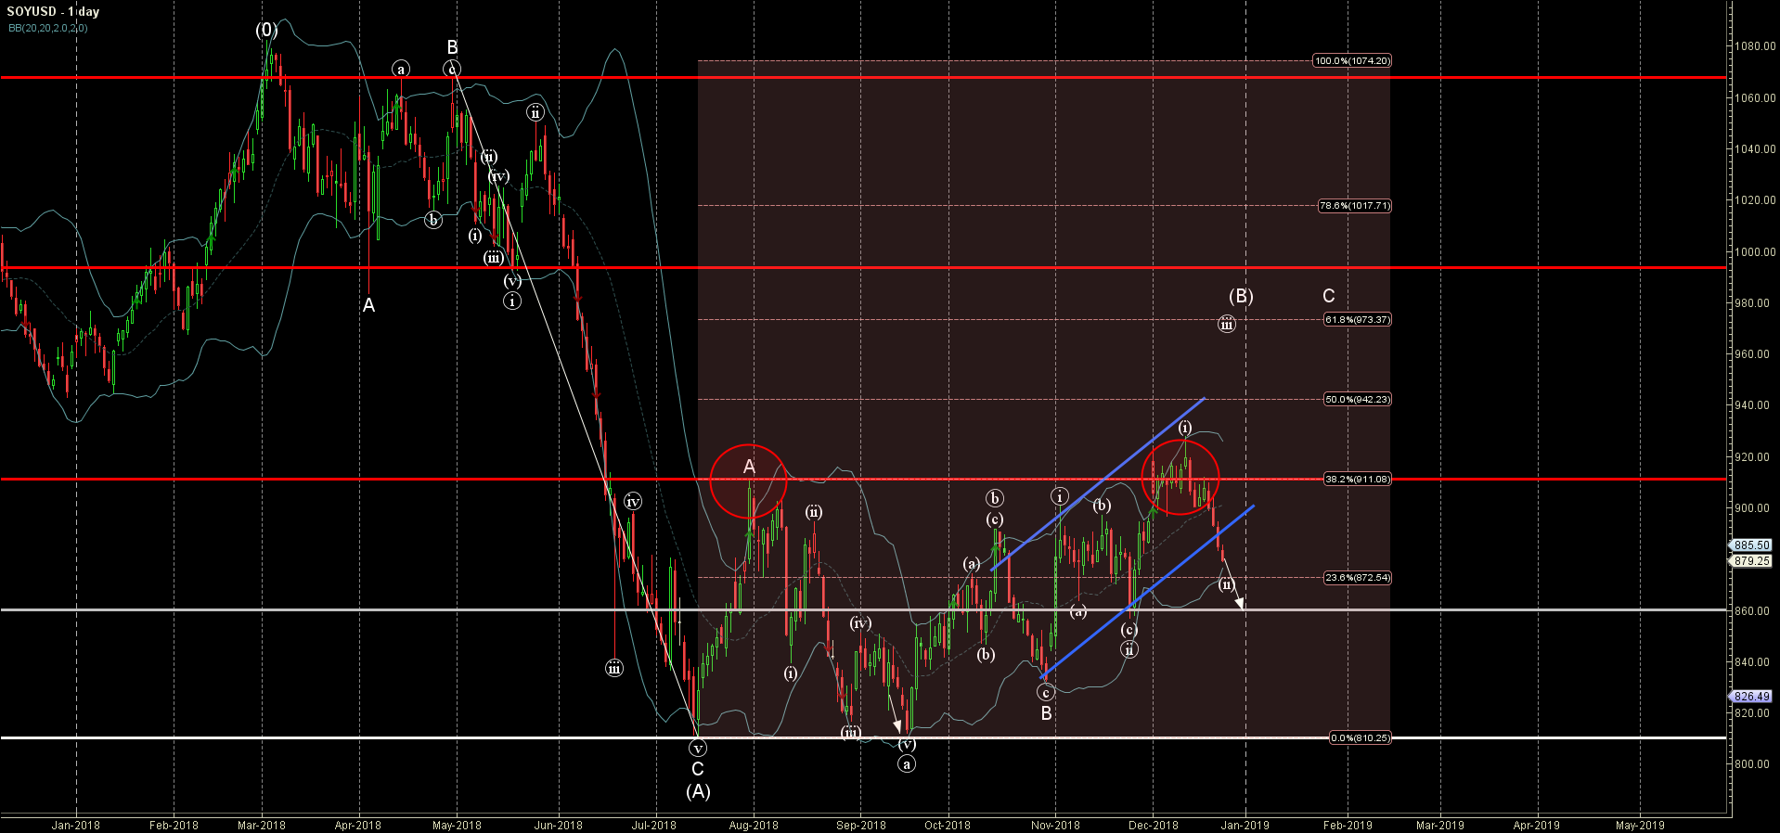The height and width of the screenshot is (833, 1780).
Task: Select the 23.6%(872.54) Fibonacci level label
Action: point(1357,578)
